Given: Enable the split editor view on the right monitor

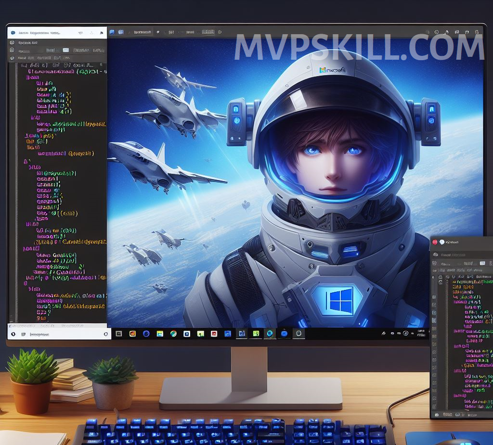Looking at the screenshot, I should [x=483, y=263].
